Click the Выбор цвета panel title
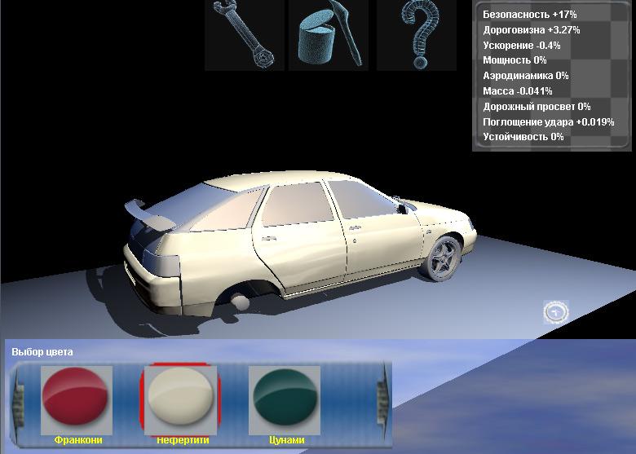This screenshot has width=636, height=454. (42, 352)
